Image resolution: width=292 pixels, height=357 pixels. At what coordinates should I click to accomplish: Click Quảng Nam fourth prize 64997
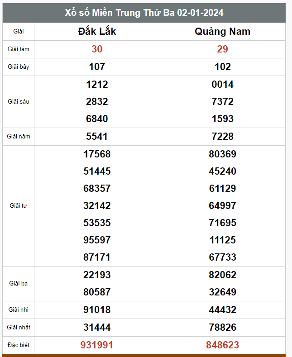coord(223,205)
